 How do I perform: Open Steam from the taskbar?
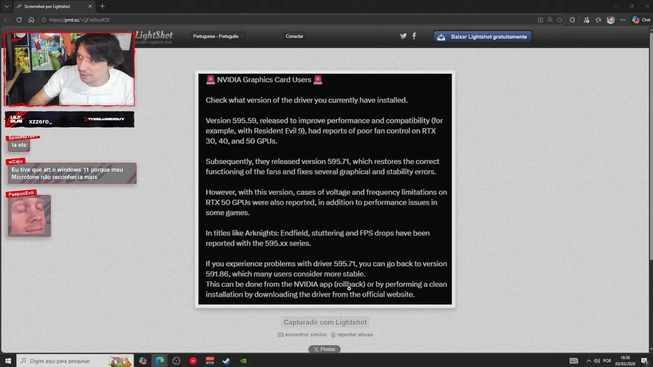click(226, 361)
